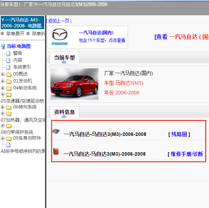Click the second 一汽马自达-马自达3(M3)-2006-2008 row title

point(104,154)
